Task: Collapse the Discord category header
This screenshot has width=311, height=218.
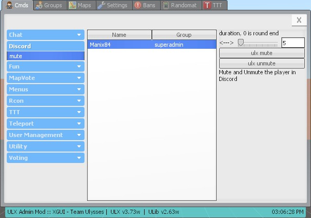Action: click(46, 46)
